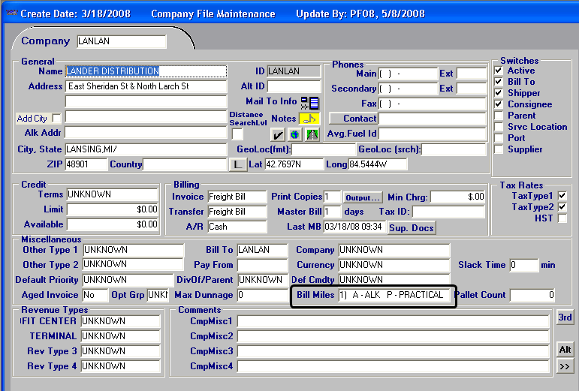Click the double-arrow >> button
The height and width of the screenshot is (391, 579).
(565, 366)
